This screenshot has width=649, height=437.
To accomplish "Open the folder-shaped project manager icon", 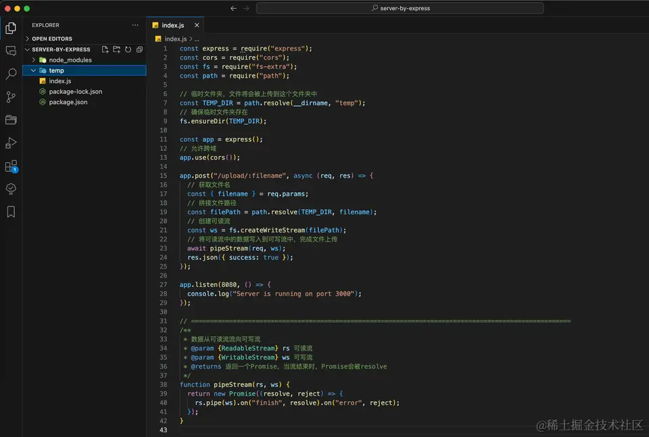I will click(11, 120).
